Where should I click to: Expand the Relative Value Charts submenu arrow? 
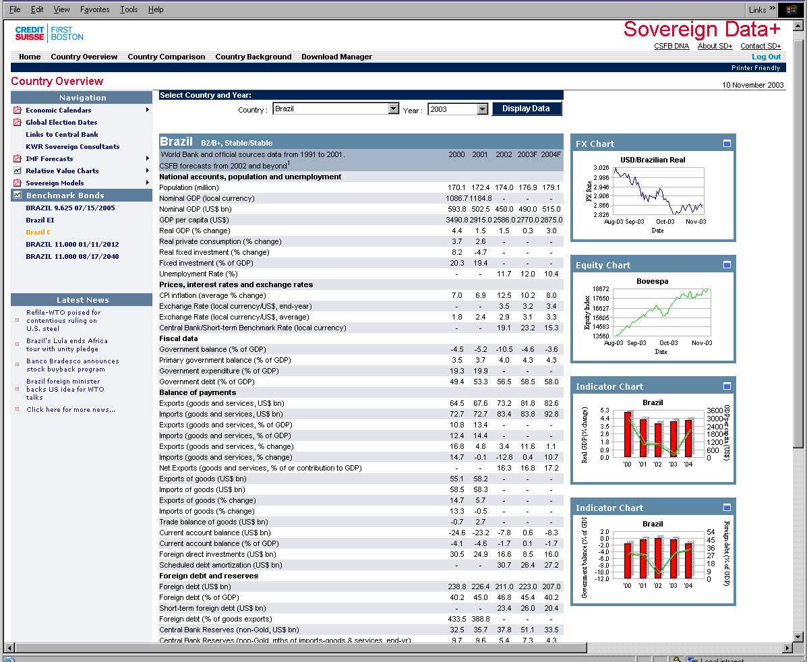click(148, 171)
